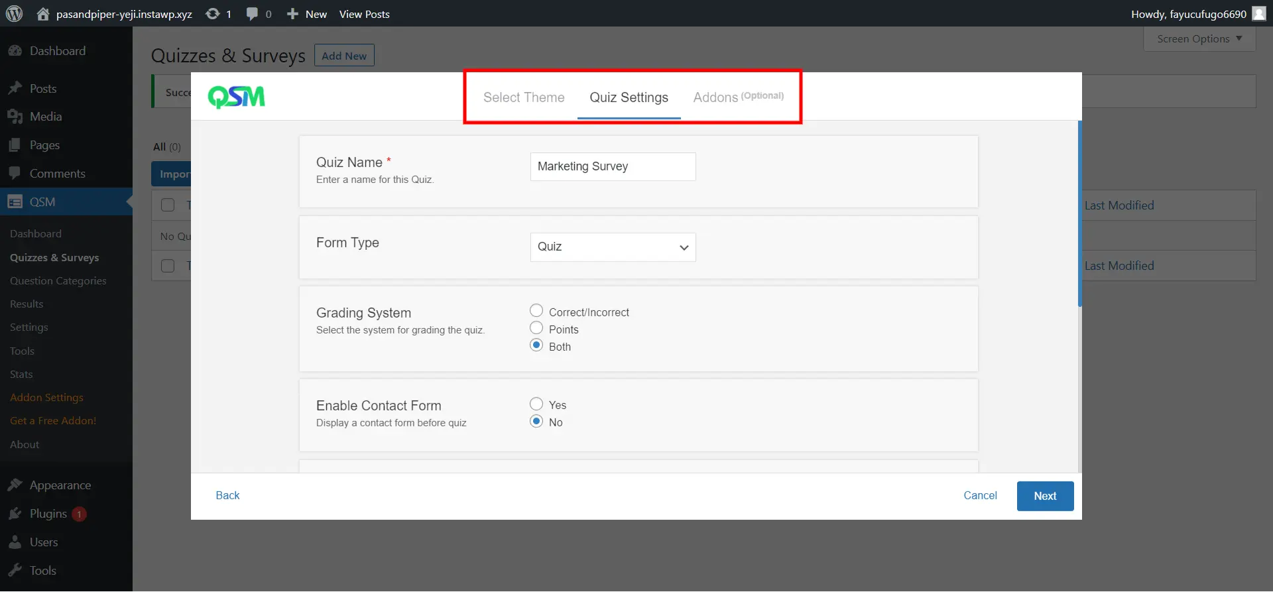The image size is (1273, 592).
Task: Switch to the Quiz Settings tab
Action: (629, 97)
